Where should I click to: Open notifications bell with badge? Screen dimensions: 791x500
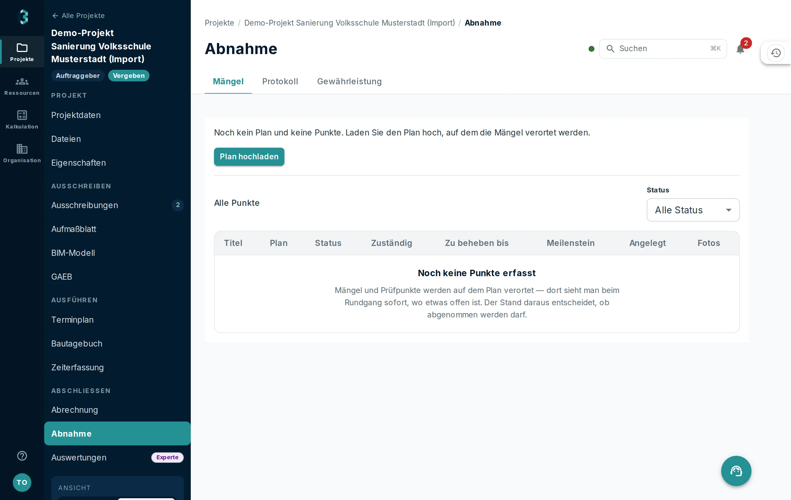click(740, 49)
